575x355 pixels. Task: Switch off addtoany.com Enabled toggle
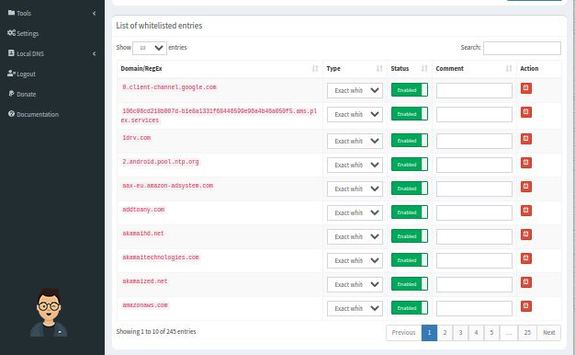[410, 212]
